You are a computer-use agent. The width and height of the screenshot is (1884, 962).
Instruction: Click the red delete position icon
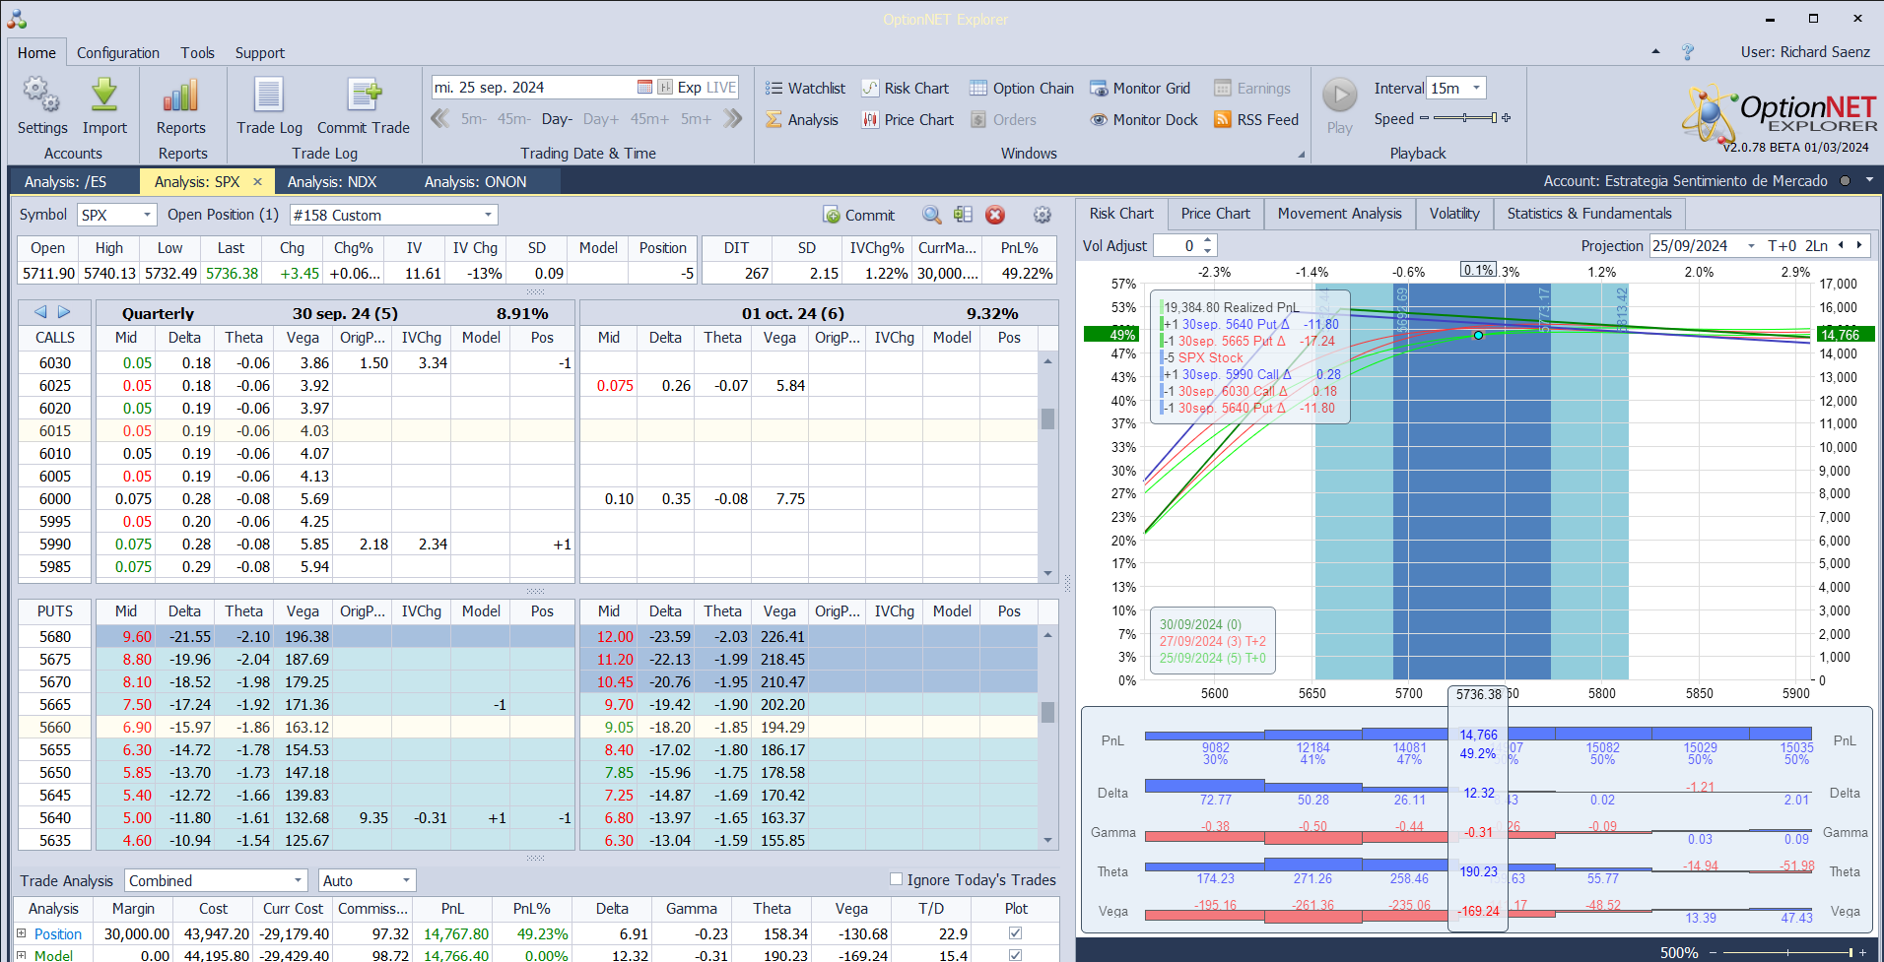995,215
